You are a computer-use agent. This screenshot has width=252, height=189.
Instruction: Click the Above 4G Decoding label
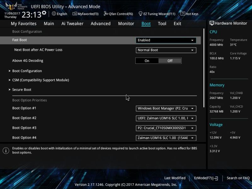[28, 60]
